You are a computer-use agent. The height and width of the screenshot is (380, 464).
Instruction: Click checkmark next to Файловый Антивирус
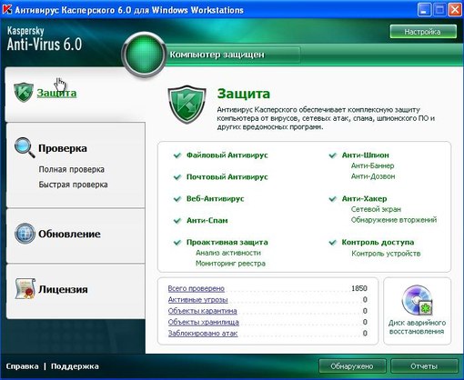click(x=177, y=155)
